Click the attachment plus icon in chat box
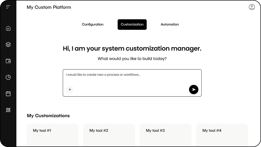This screenshot has height=147, width=261. [70, 89]
